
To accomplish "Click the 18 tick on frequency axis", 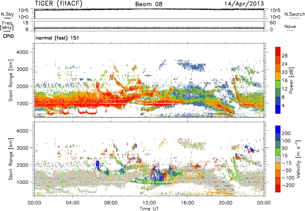I will (x=26, y=23).
